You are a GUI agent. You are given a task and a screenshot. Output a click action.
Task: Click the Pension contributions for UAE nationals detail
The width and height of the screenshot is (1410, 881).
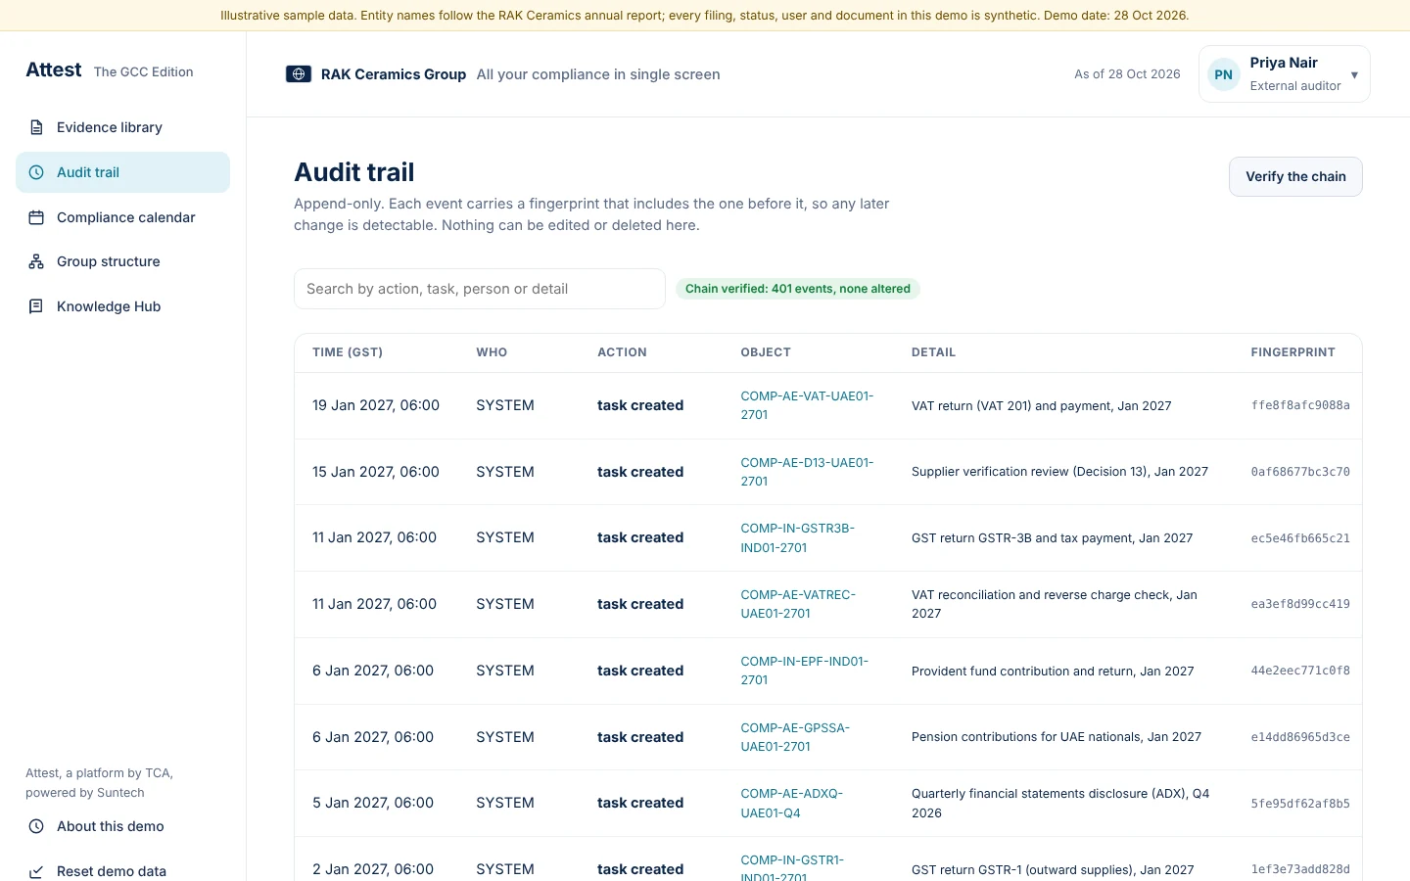(1057, 737)
